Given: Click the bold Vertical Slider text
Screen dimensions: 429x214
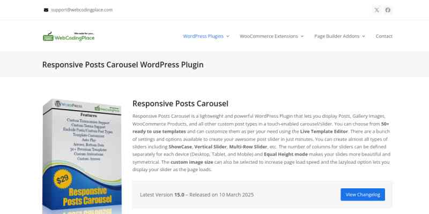Looking at the screenshot, I should pyautogui.click(x=210, y=147).
